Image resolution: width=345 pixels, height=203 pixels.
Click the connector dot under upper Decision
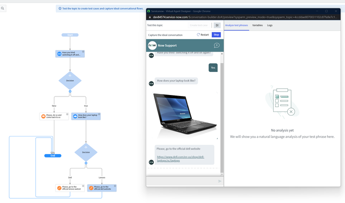[70, 91]
